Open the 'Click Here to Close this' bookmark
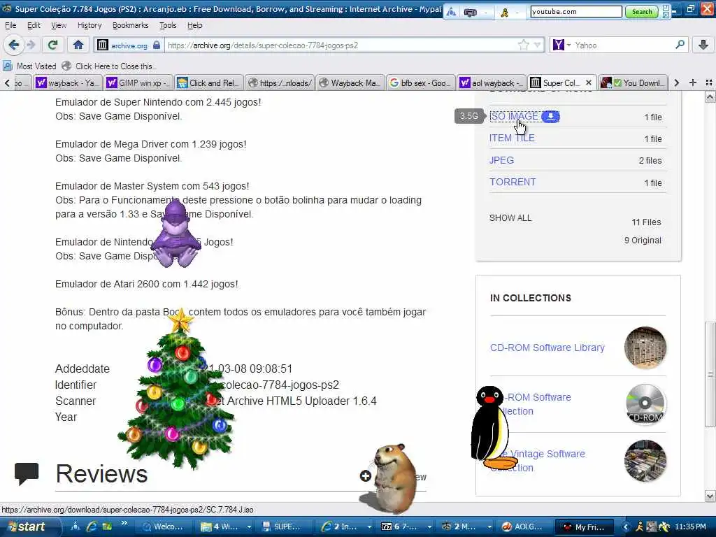 tap(110, 66)
